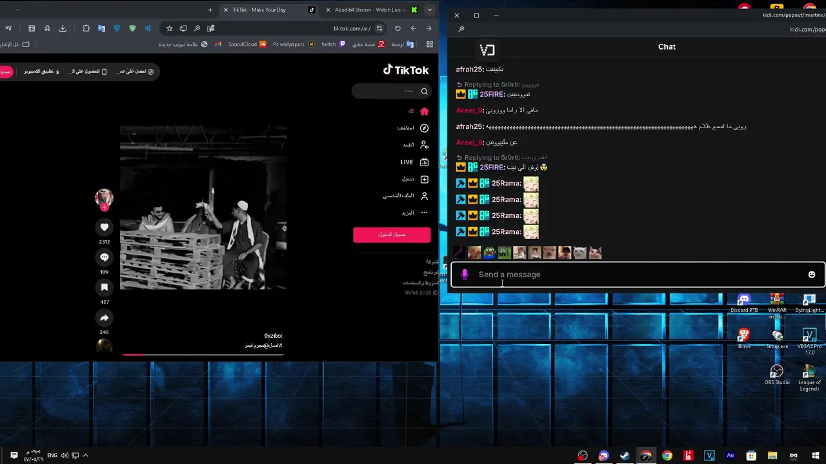Open the twitch bookmark

[x=333, y=44]
